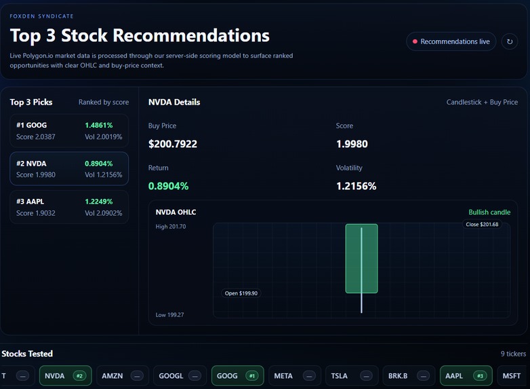This screenshot has width=530, height=389.
Task: Click the #2 rank badge on NVDA chip
Action: click(79, 376)
